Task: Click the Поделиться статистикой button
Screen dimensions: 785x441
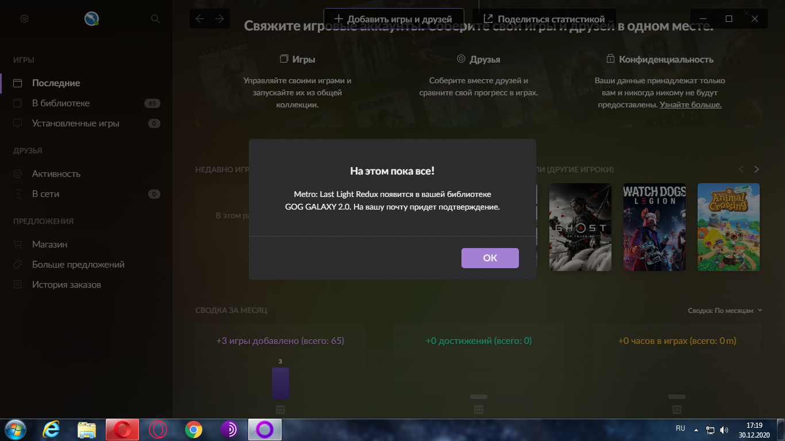Action: point(544,19)
